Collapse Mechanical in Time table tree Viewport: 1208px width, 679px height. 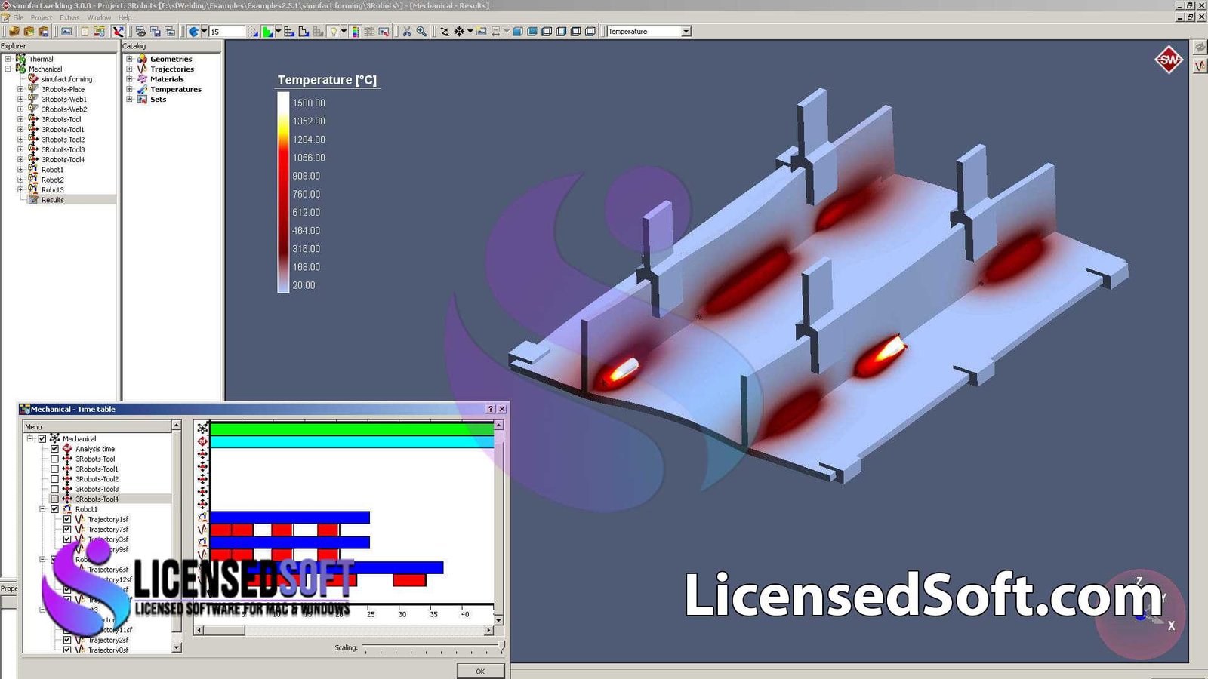point(30,438)
